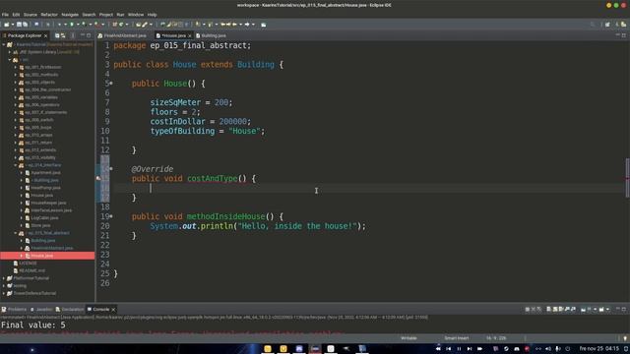Click the Save All toolbar icon
630x354 pixels.
coord(25,25)
